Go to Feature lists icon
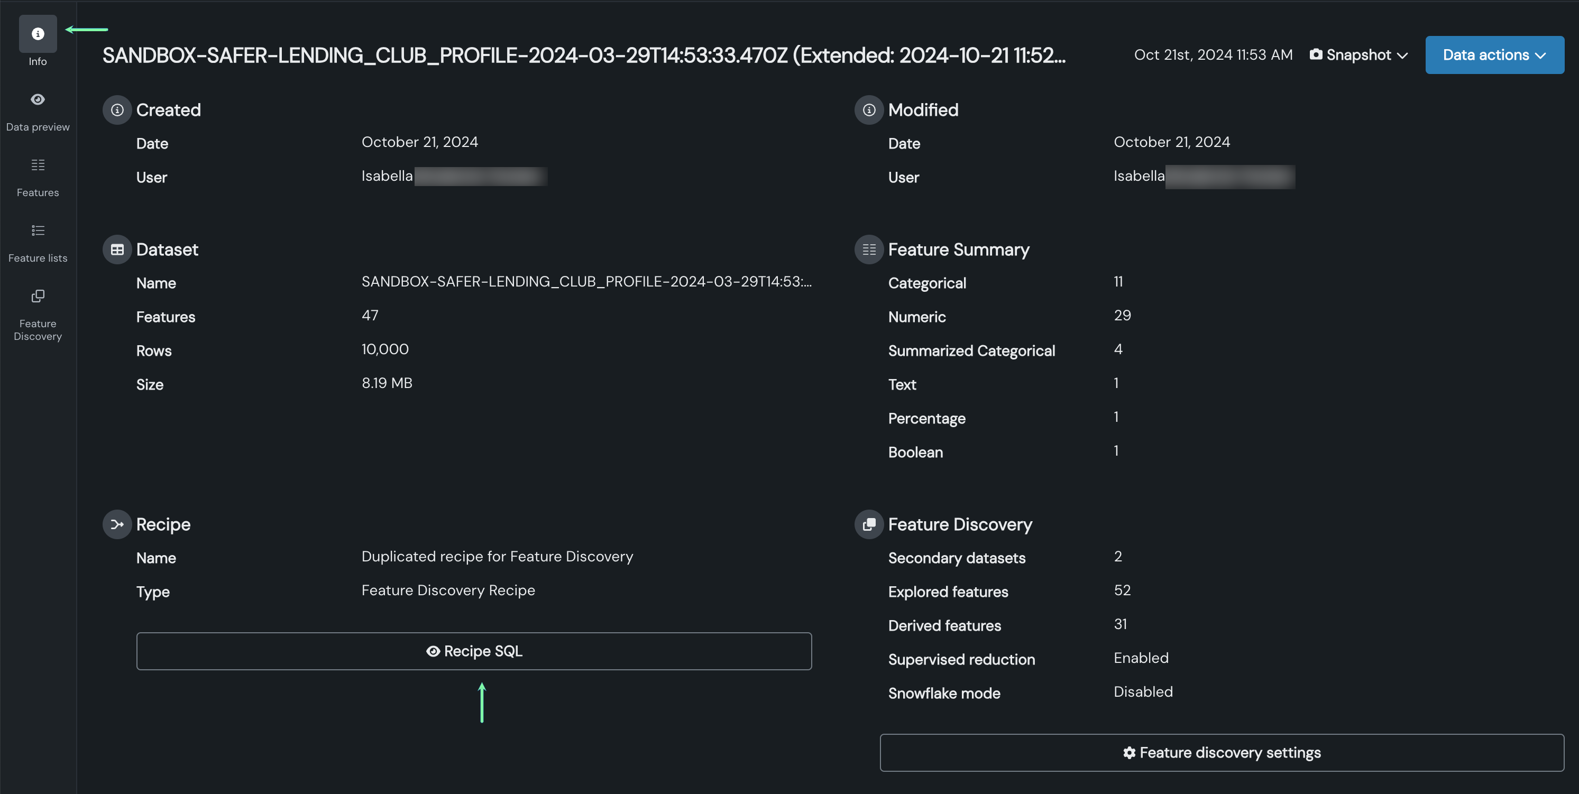The image size is (1579, 794). coord(38,230)
